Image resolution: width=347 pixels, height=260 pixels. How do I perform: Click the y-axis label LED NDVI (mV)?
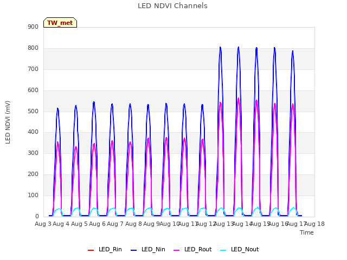(x=8, y=122)
